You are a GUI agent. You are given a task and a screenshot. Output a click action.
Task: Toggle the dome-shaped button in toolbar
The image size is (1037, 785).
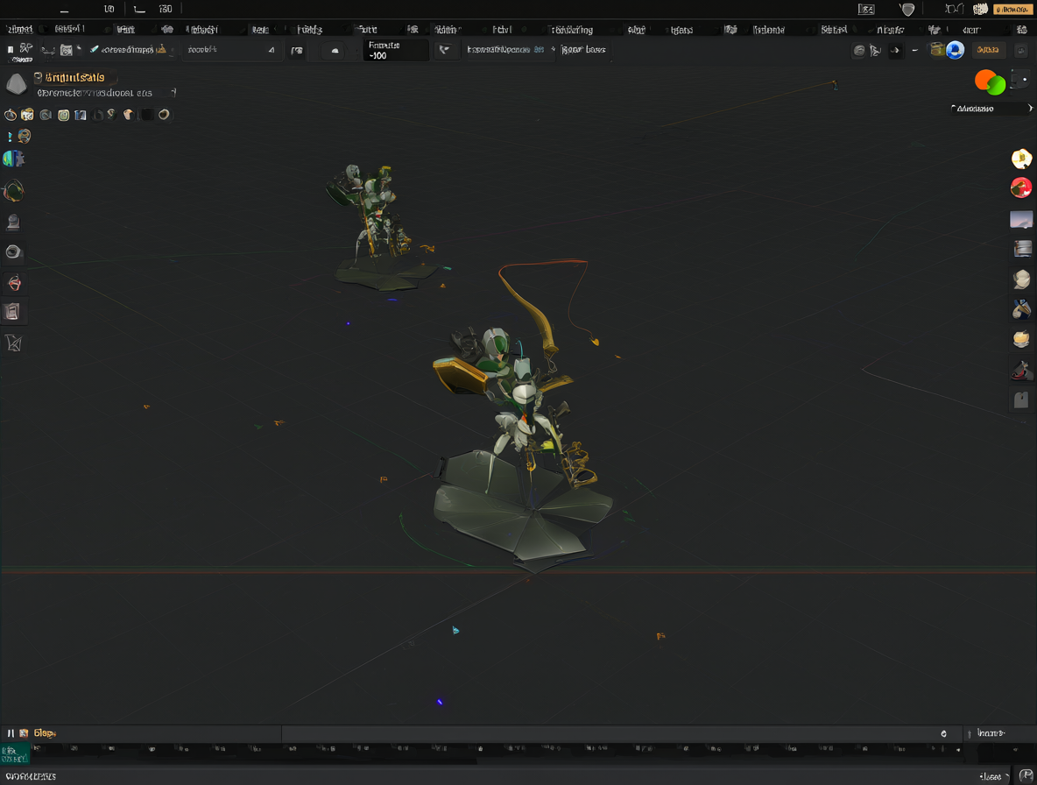coord(335,50)
